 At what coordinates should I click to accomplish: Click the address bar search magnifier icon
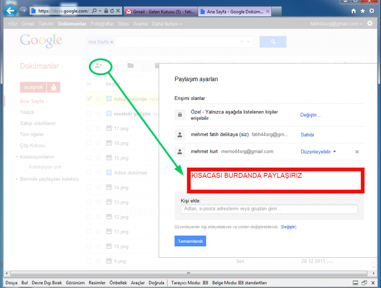94,11
